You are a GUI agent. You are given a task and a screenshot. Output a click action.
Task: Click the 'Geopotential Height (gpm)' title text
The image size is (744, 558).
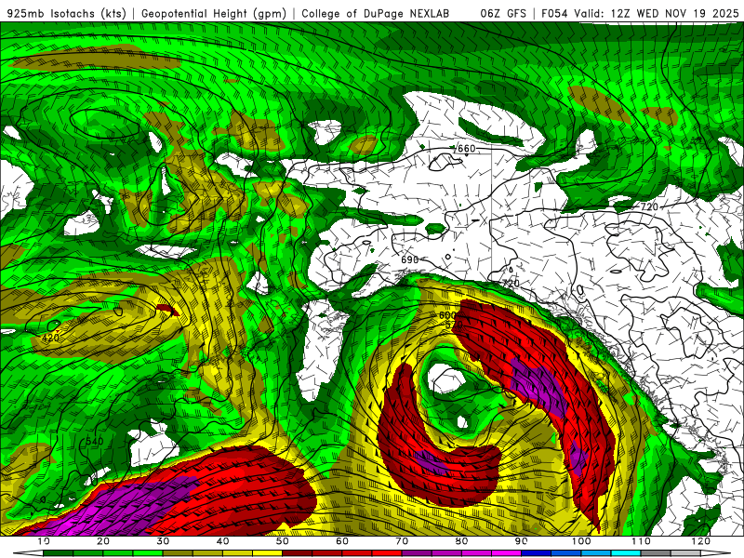pos(214,13)
